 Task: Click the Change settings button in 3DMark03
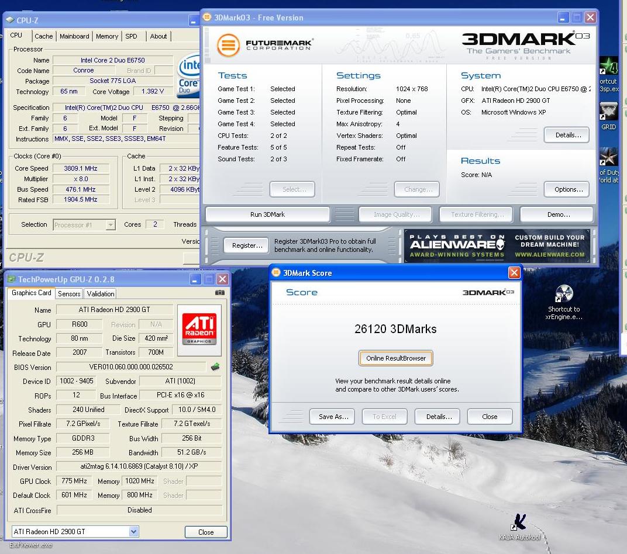click(x=416, y=189)
